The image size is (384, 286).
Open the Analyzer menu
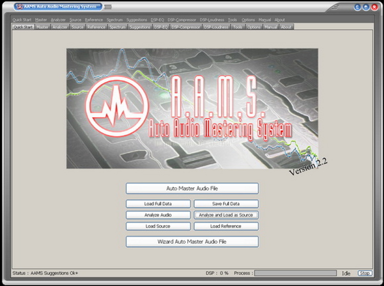pyautogui.click(x=58, y=20)
